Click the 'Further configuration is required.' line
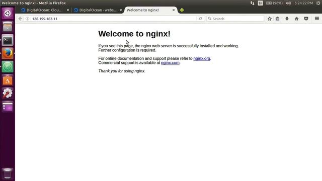The width and height of the screenshot is (322, 181). click(127, 50)
